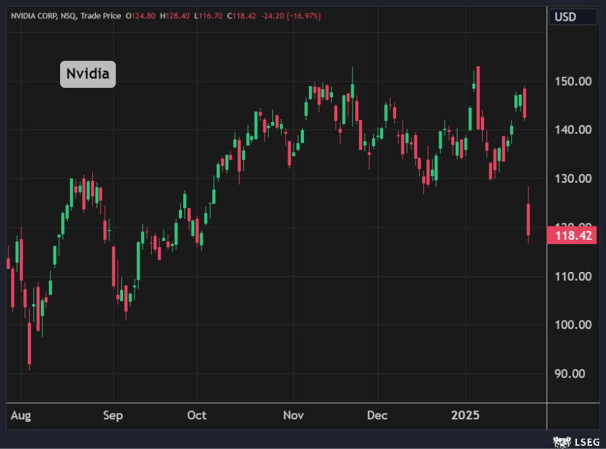
Task: Click the Nov label on time axis
Action: pyautogui.click(x=293, y=415)
